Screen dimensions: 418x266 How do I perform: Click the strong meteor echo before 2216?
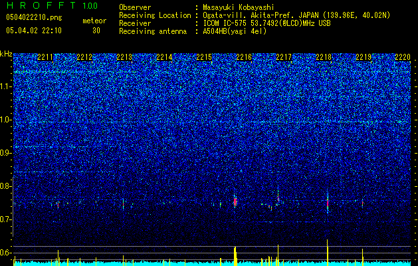click(235, 201)
